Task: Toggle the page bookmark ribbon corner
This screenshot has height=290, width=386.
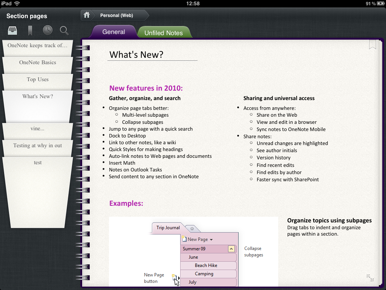Action: (x=372, y=45)
